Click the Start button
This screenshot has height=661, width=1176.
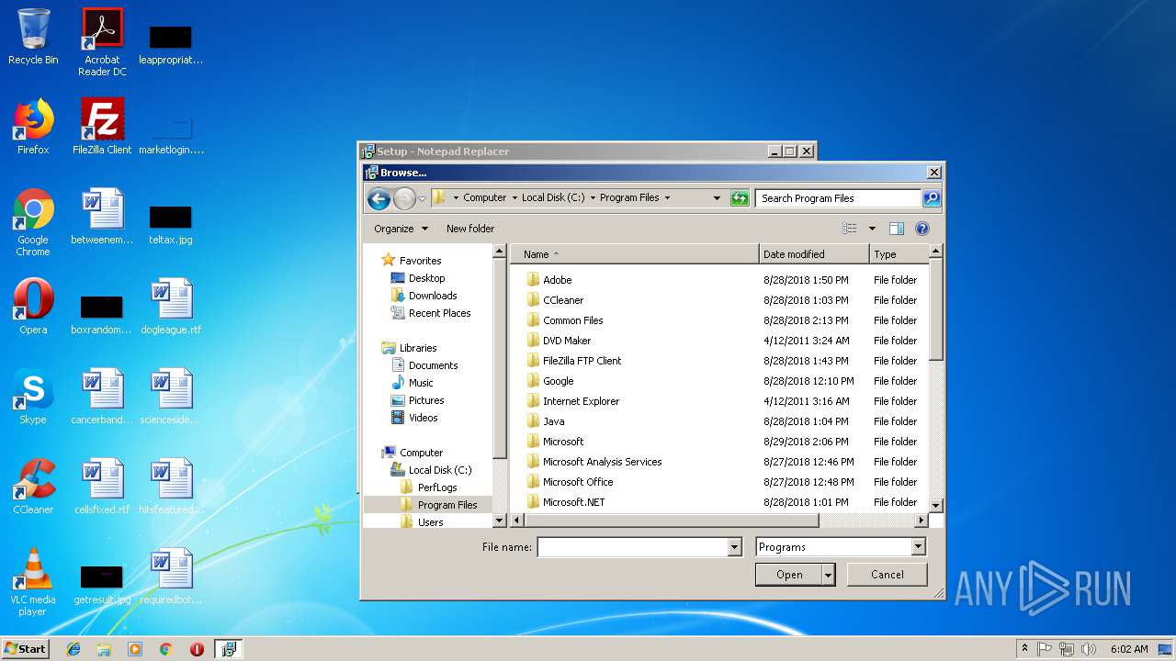click(x=26, y=649)
